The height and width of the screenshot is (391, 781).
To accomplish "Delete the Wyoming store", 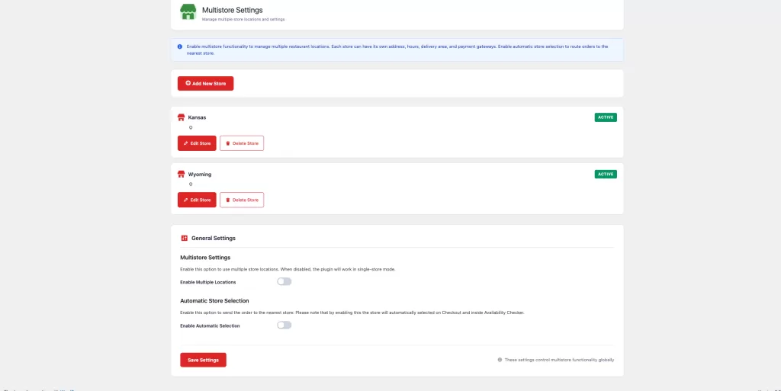I will [242, 200].
